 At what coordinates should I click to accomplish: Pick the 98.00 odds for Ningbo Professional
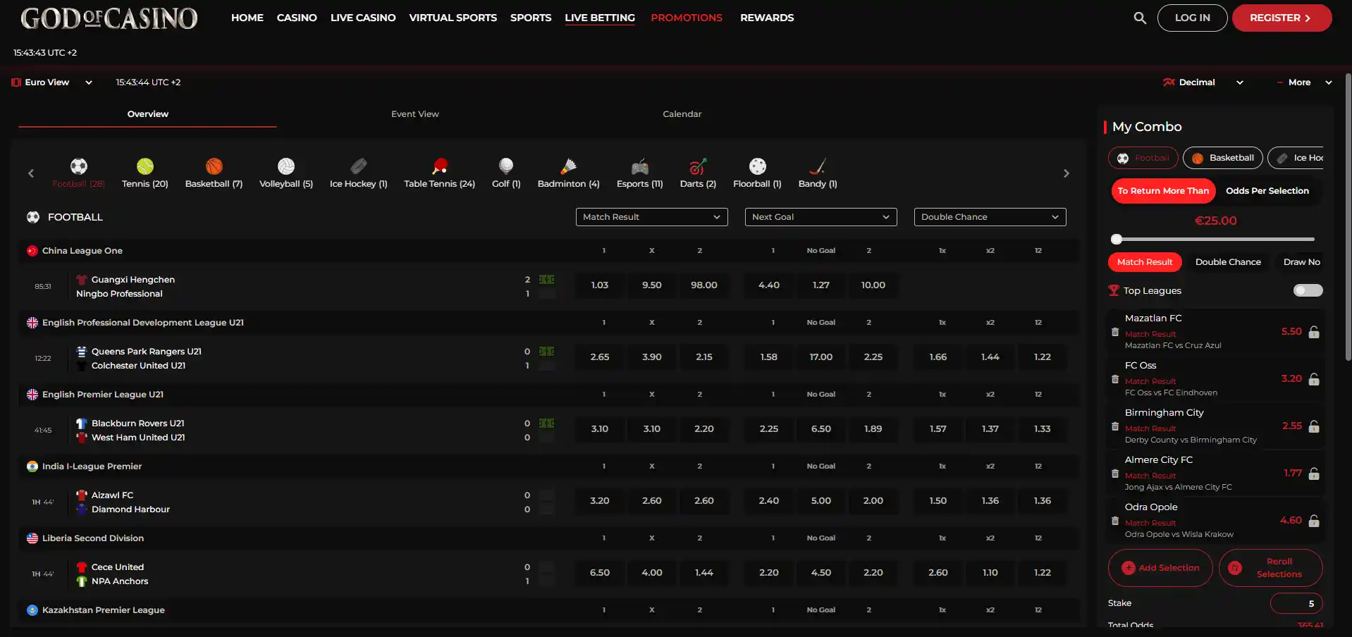point(704,285)
